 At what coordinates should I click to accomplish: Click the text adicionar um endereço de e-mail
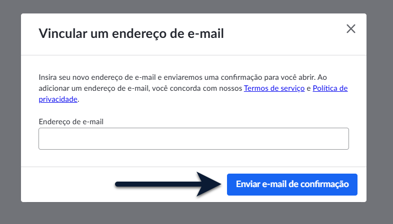tap(93, 88)
